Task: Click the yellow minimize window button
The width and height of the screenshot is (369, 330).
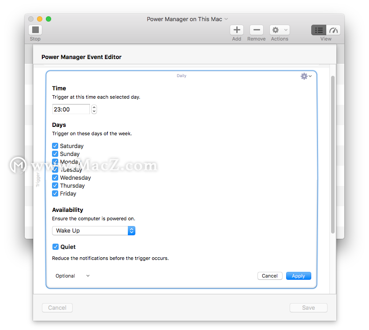Action: pos(40,19)
